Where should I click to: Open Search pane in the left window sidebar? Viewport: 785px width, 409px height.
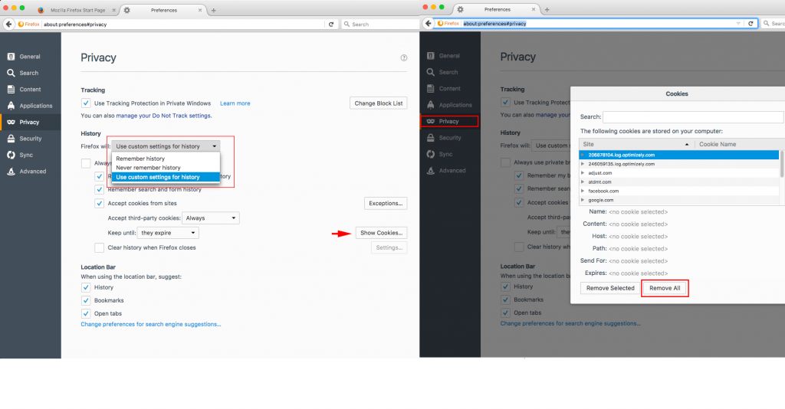30,73
